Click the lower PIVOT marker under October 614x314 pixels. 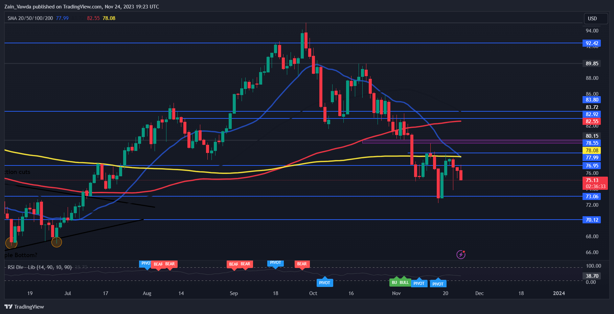click(324, 282)
